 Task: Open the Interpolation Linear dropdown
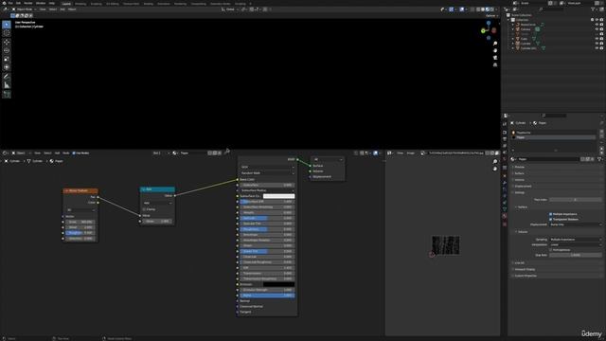click(x=576, y=244)
